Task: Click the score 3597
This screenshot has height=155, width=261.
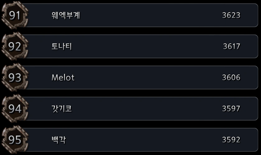Action: click(x=231, y=109)
